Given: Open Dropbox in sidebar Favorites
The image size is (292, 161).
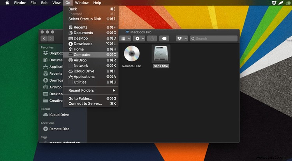Looking at the screenshot, I should [x=53, y=53].
